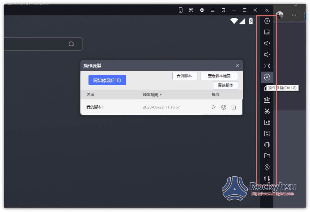Viewport: 310px width, 212px height.
Task: Open the hamburger menu in title bar
Action: pyautogui.click(x=213, y=10)
